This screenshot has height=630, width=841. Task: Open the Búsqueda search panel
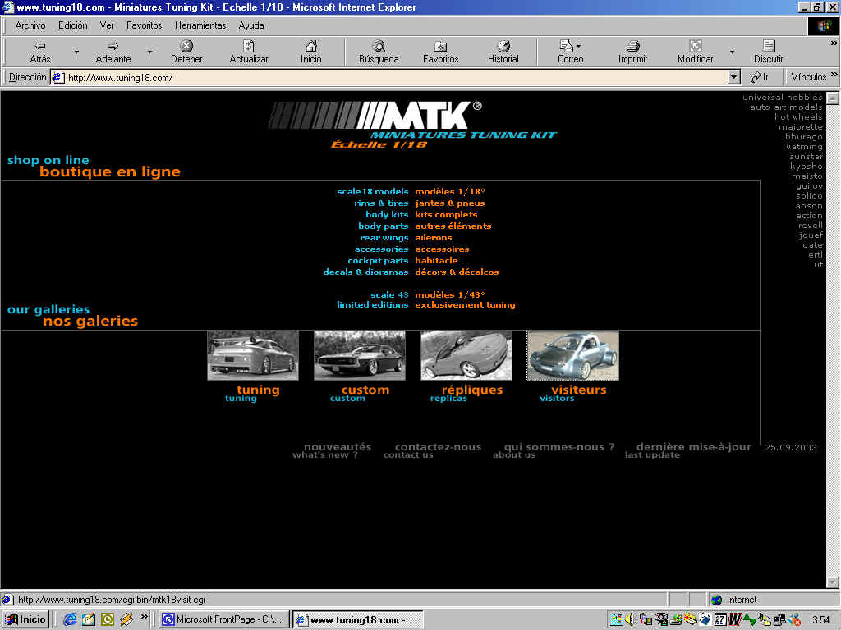click(x=379, y=52)
